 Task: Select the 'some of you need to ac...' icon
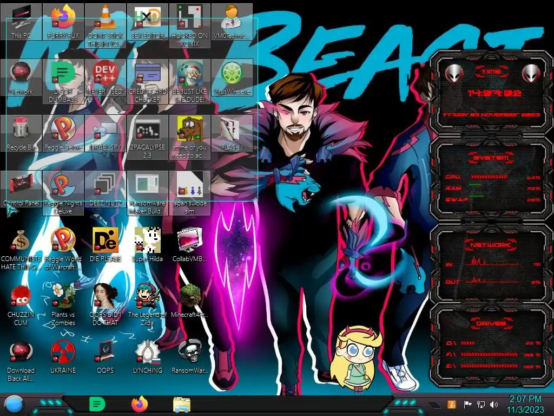click(x=190, y=137)
